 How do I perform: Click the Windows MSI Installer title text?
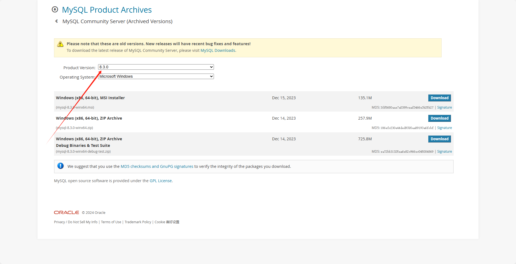tap(90, 98)
